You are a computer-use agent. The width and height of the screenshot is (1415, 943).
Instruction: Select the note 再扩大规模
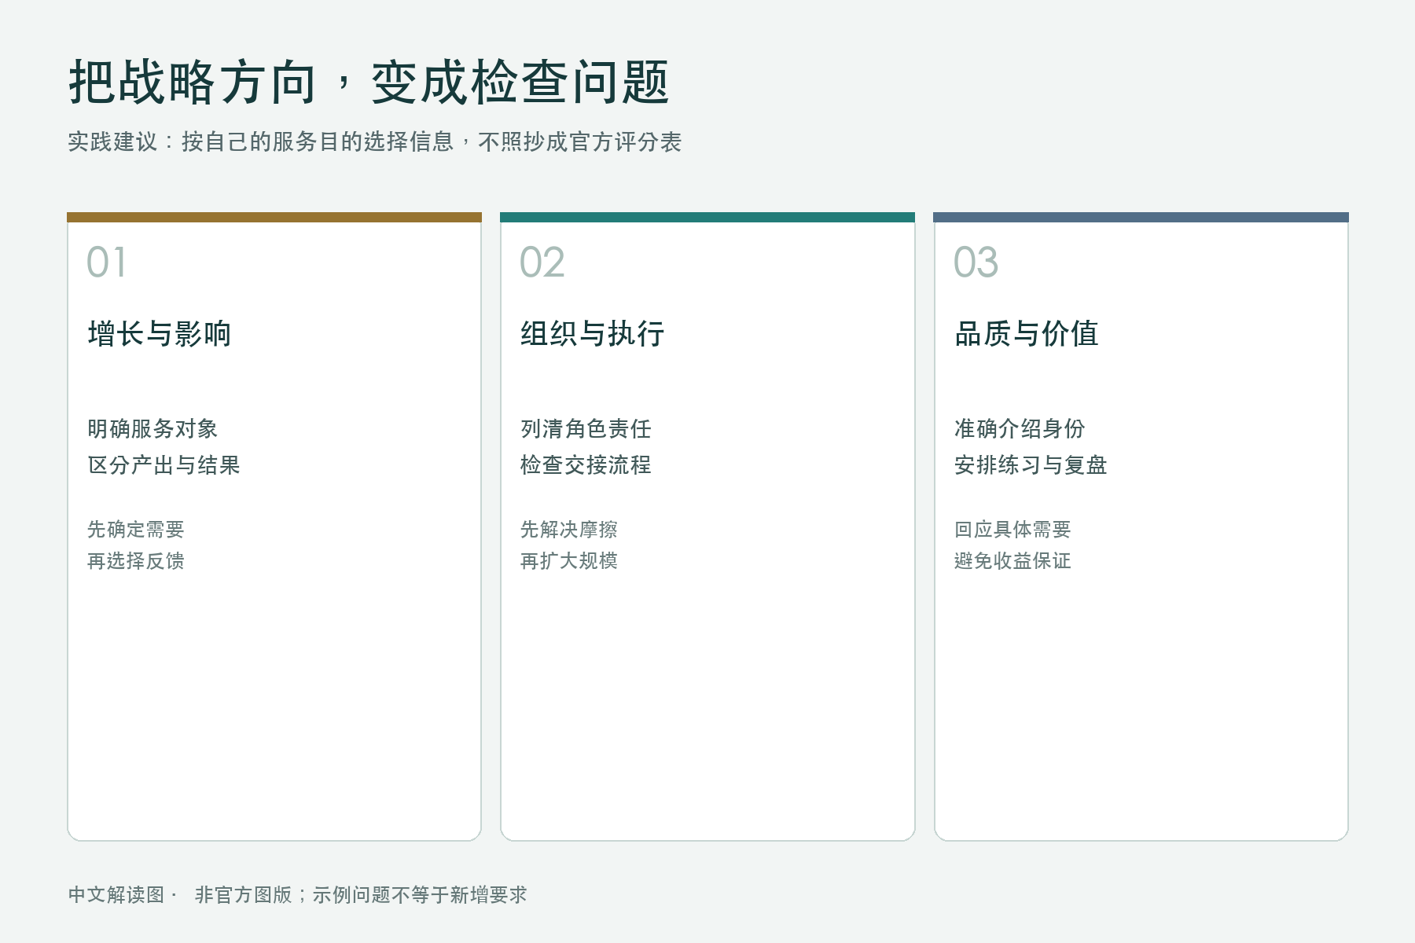point(569,561)
